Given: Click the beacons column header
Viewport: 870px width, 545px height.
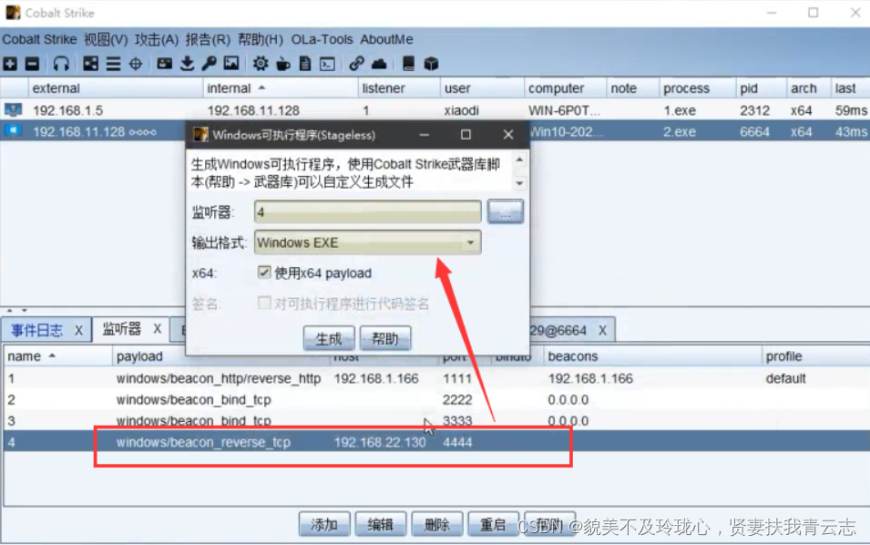Looking at the screenshot, I should pos(653,356).
